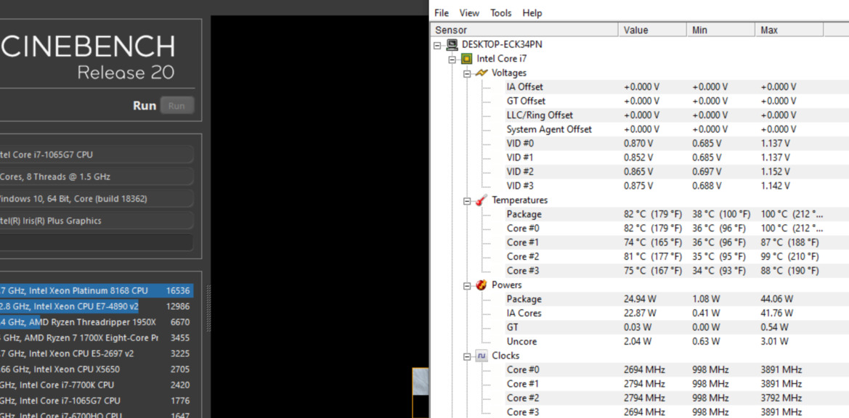Open the View menu in HWMonitor

tap(469, 13)
